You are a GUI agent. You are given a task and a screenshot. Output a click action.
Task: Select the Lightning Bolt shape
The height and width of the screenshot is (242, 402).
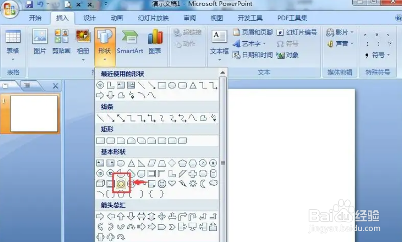(x=182, y=183)
